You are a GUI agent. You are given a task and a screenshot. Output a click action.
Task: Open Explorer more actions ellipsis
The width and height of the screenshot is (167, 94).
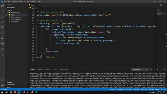click(x=25, y=5)
